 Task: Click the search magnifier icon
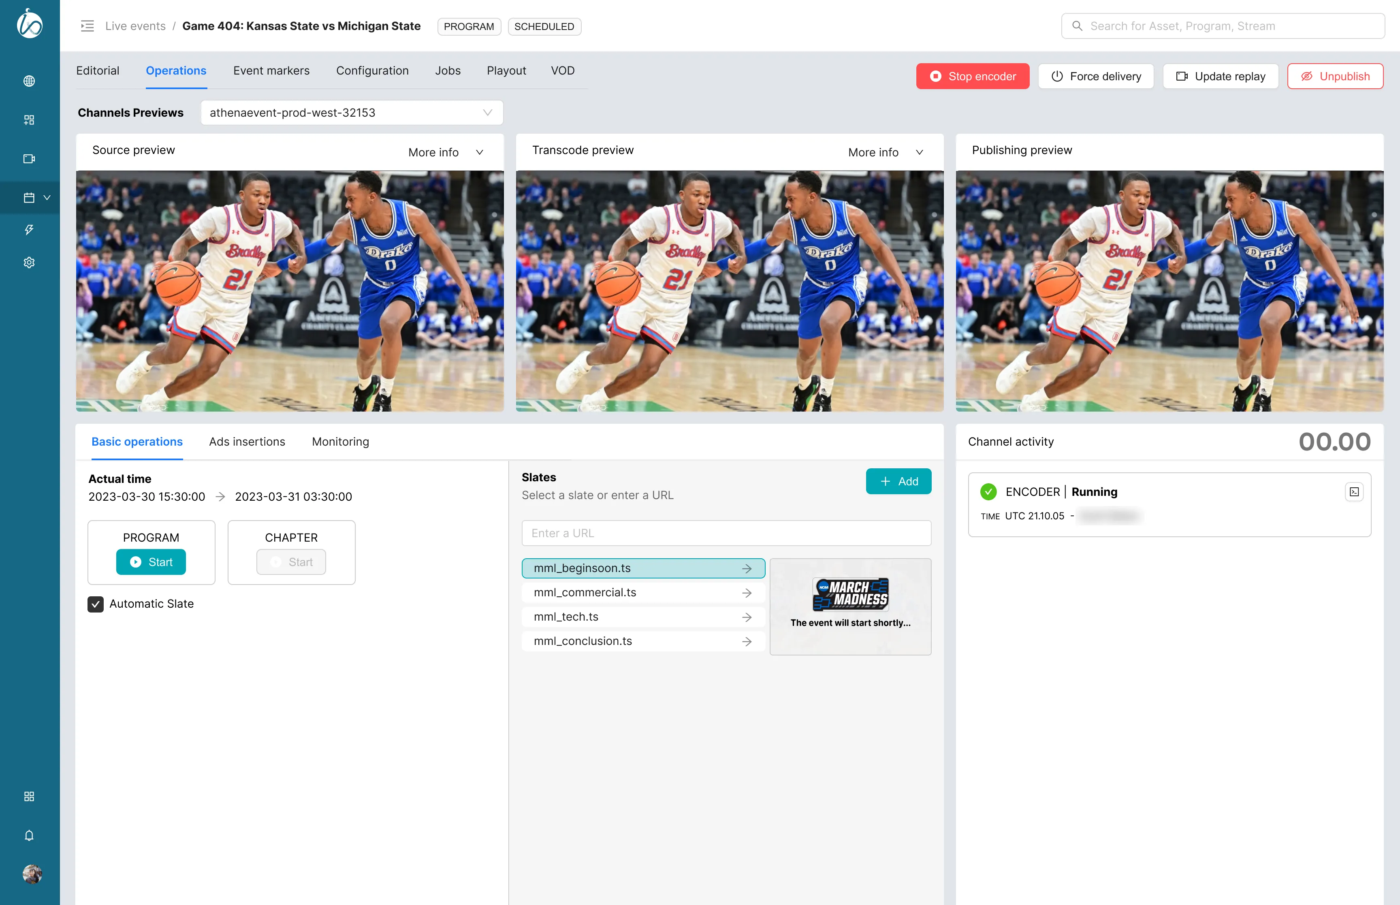(x=1078, y=26)
